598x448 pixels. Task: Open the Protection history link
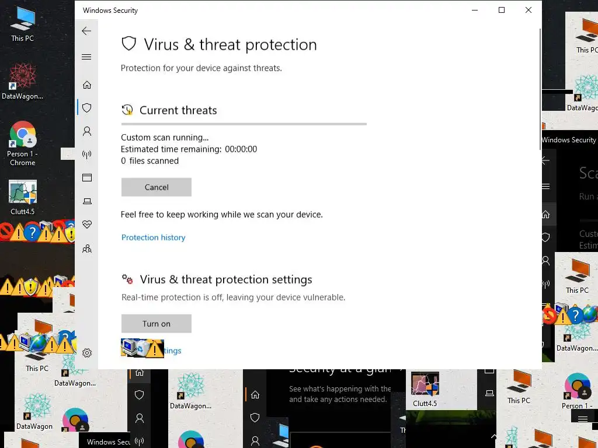[154, 237]
